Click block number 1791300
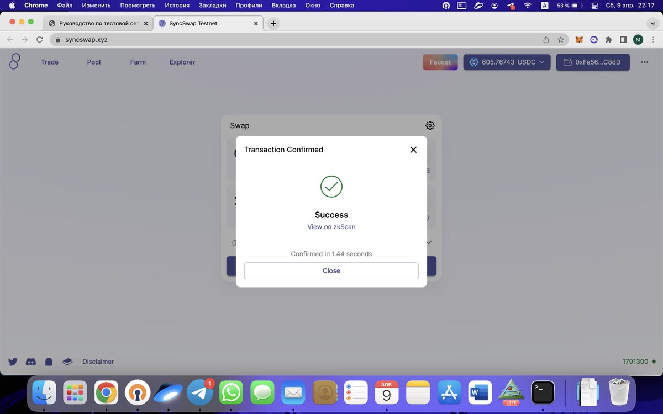Image resolution: width=663 pixels, height=414 pixels. click(635, 362)
